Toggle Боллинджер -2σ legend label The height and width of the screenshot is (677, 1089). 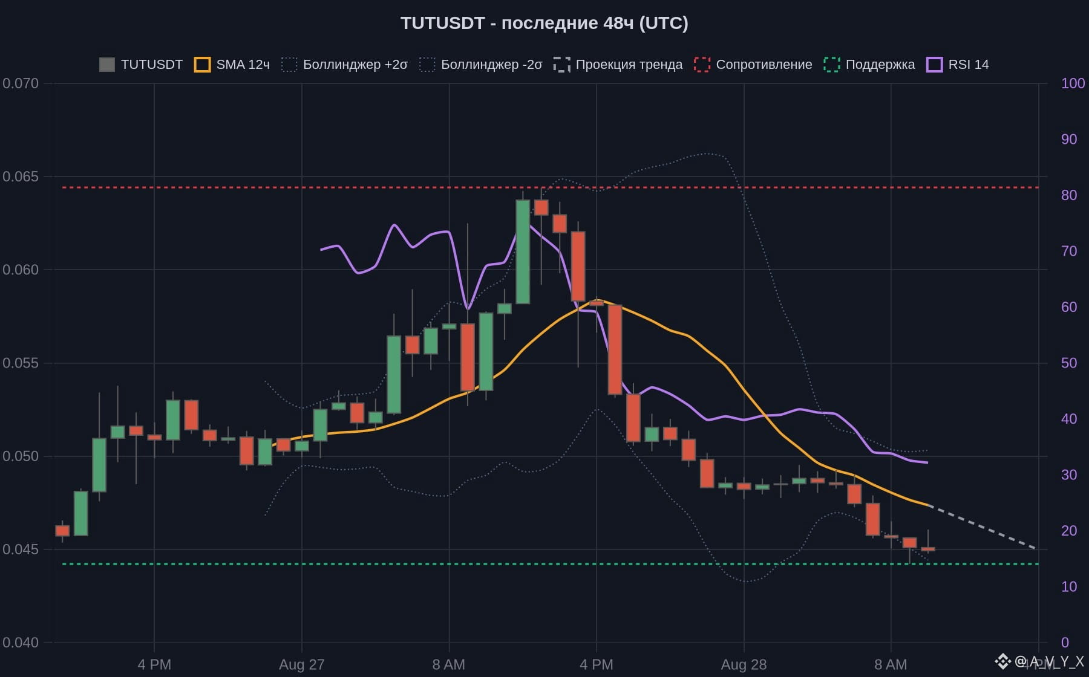pos(491,65)
